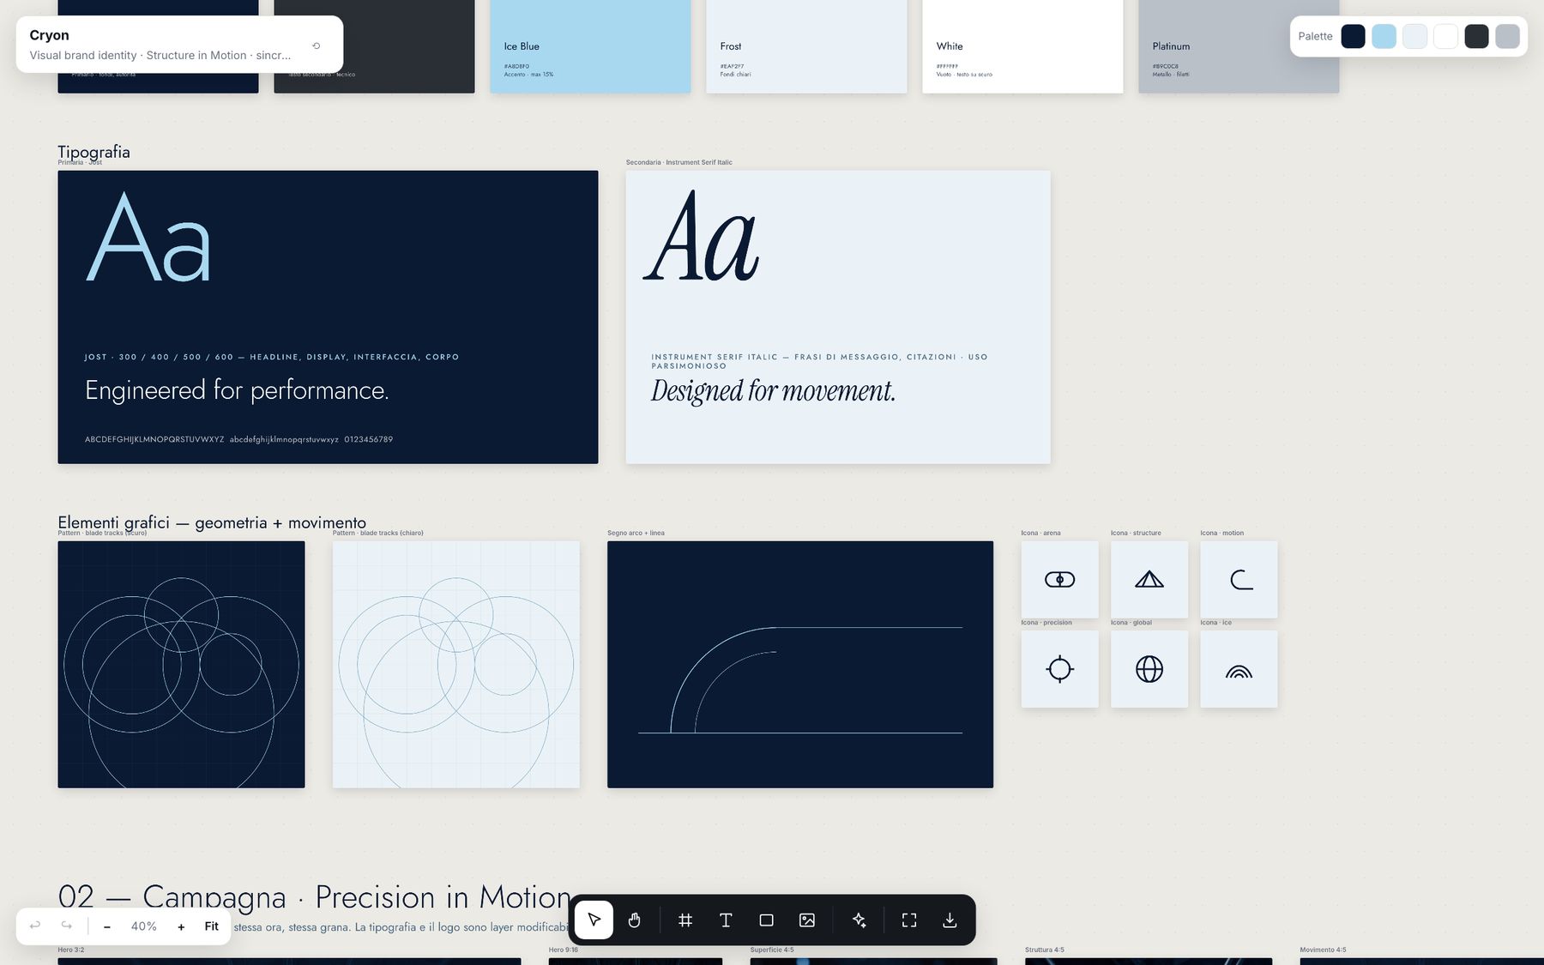
Task: Select the arena icon tile
Action: pyautogui.click(x=1059, y=580)
